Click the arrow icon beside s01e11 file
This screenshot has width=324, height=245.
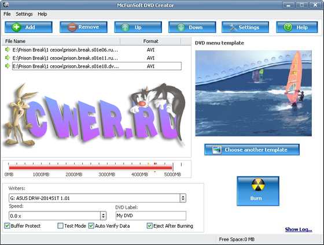[8, 58]
